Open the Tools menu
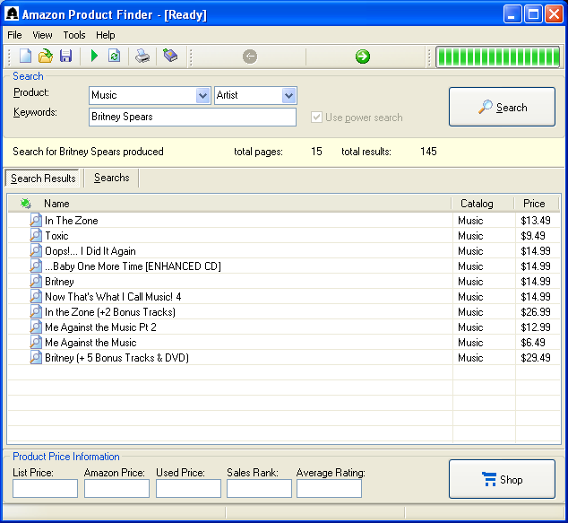This screenshot has height=523, width=568. (x=74, y=35)
